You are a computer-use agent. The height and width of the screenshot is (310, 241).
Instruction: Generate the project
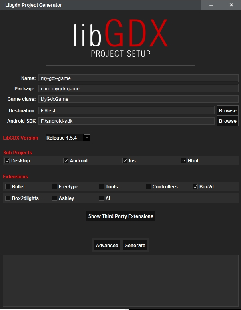(135, 245)
